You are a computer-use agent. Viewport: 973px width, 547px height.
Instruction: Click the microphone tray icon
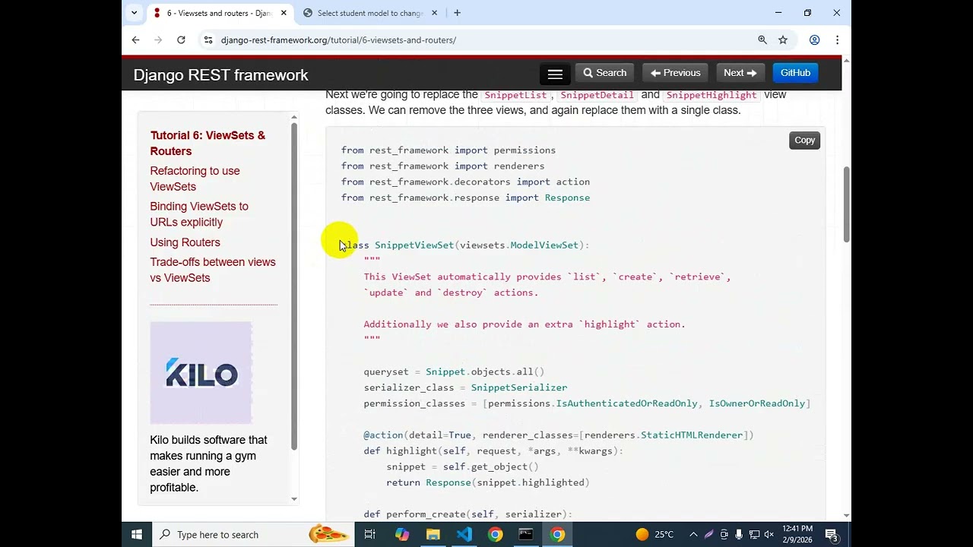coord(738,535)
